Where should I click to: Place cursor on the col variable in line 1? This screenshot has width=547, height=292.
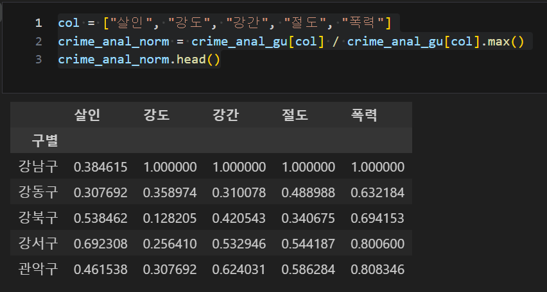click(x=69, y=23)
